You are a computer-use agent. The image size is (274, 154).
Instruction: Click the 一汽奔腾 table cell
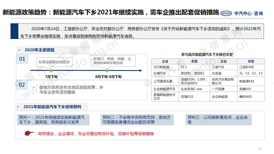tap(224, 89)
